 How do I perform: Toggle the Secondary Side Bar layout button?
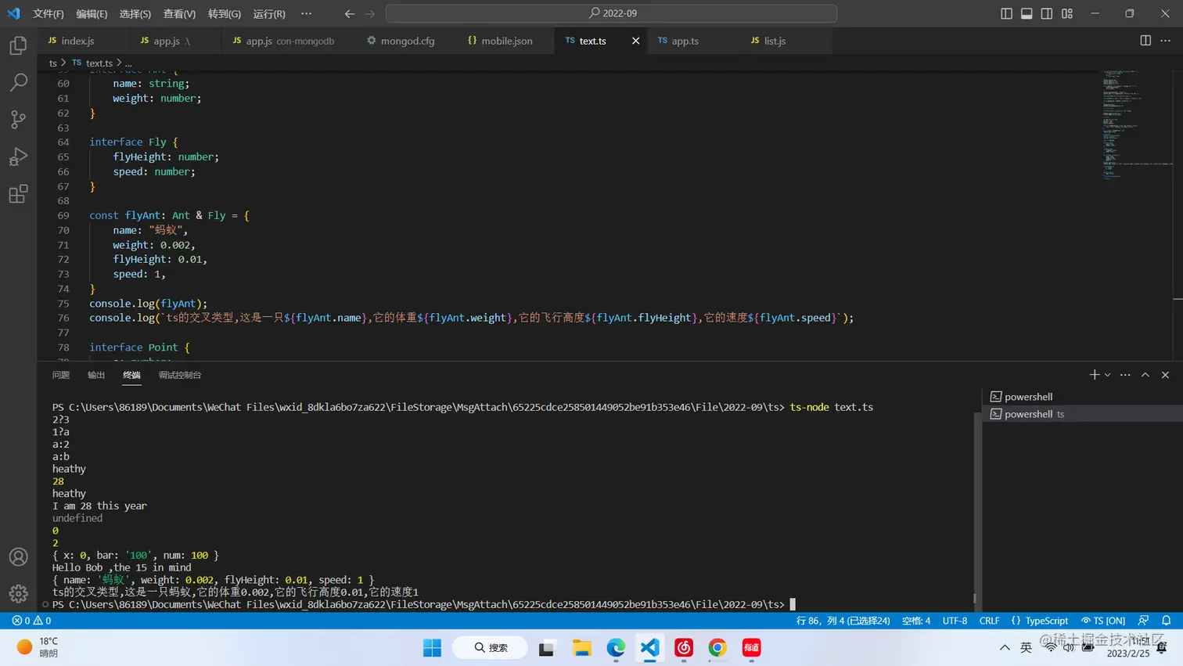pyautogui.click(x=1047, y=13)
